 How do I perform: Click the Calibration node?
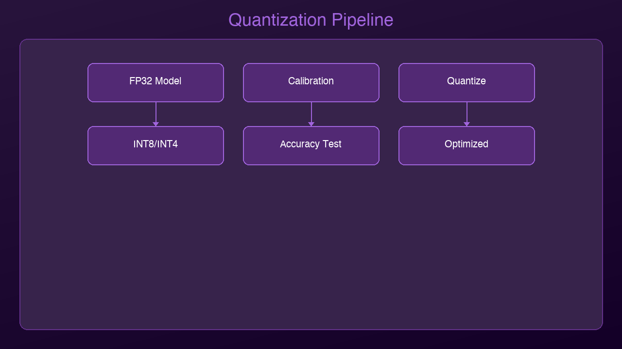pos(311,82)
